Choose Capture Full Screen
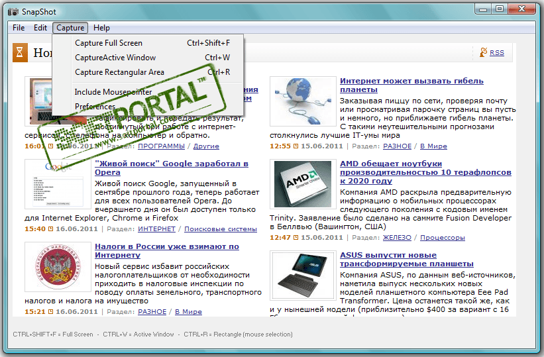This screenshot has width=544, height=357. click(148, 43)
